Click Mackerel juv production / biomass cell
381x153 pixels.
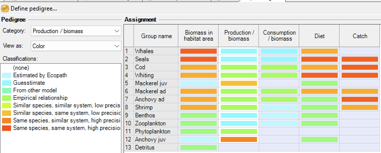pyautogui.click(x=239, y=83)
